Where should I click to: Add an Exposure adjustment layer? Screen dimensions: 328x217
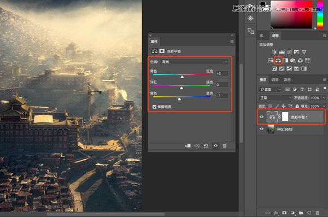click(x=296, y=52)
